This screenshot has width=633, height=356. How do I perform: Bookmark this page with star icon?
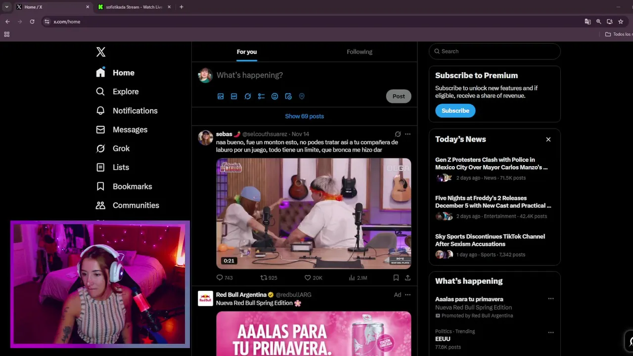(621, 22)
